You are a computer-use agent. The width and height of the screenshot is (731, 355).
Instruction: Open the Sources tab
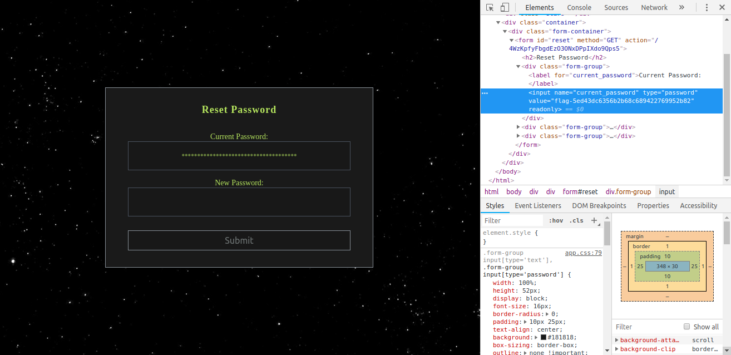pos(616,7)
